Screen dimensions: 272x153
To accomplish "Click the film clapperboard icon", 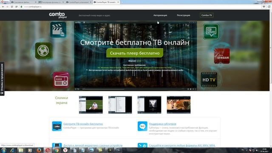I will (x=58, y=29).
